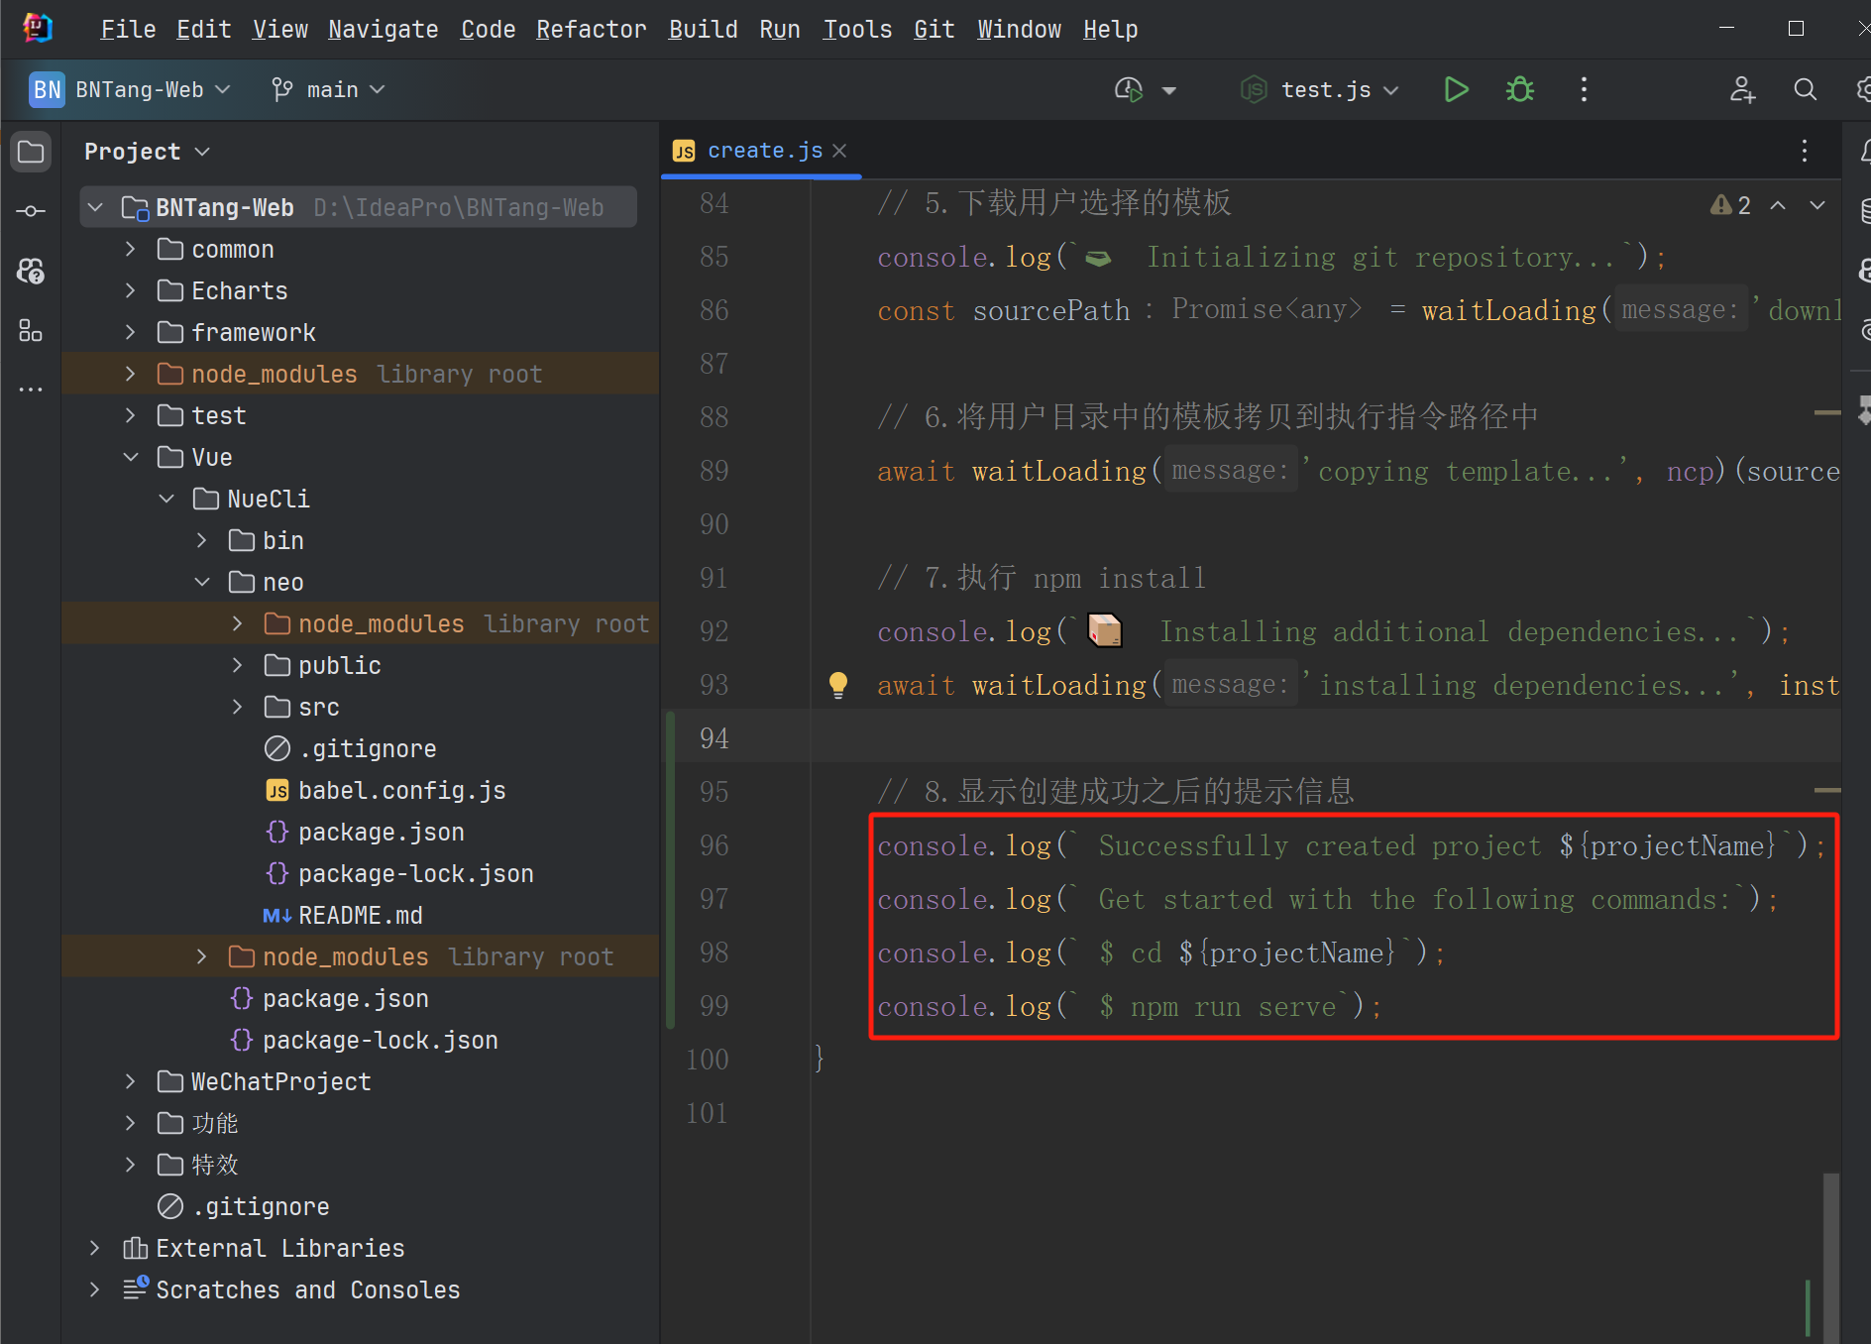Open Search Everywhere magnifier icon
The width and height of the screenshot is (1871, 1344).
(x=1805, y=90)
